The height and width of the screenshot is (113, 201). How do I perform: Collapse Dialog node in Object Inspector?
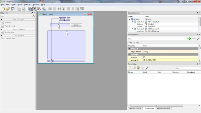[129, 19]
